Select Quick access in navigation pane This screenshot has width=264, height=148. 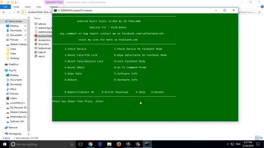[x=15, y=21]
